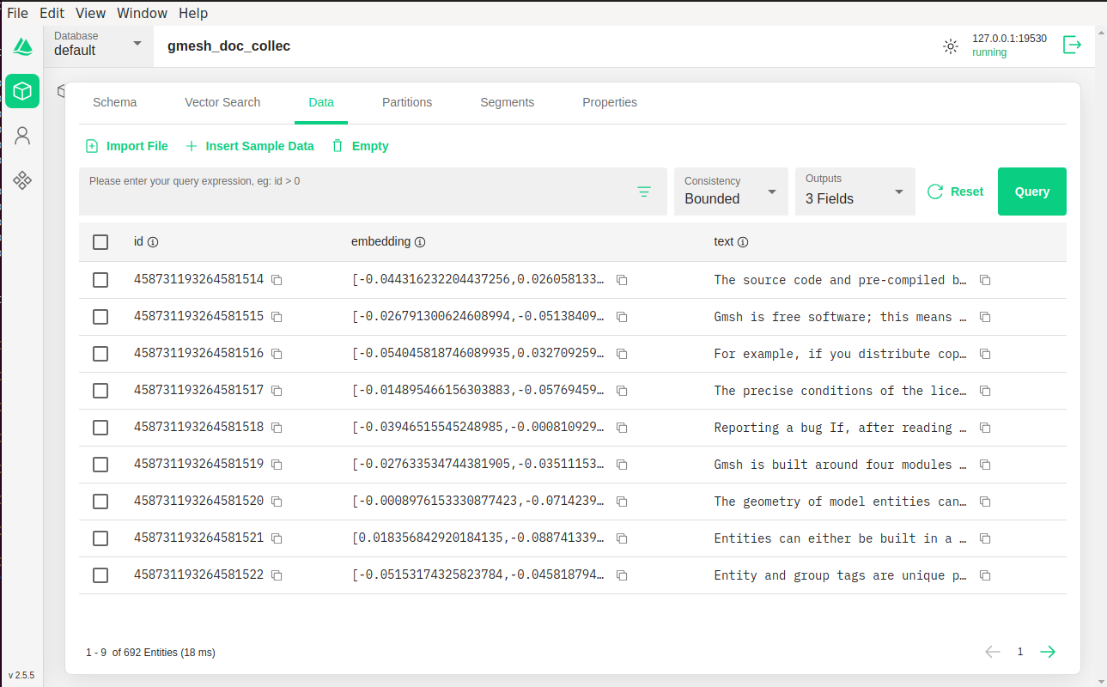The height and width of the screenshot is (687, 1107).
Task: Copy text 'The source code and pre-compiled'
Action: pyautogui.click(x=985, y=280)
